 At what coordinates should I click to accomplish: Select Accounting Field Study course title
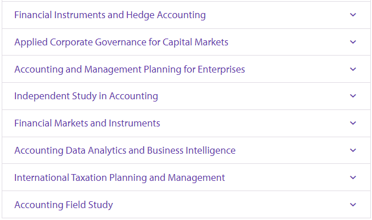pos(64,205)
